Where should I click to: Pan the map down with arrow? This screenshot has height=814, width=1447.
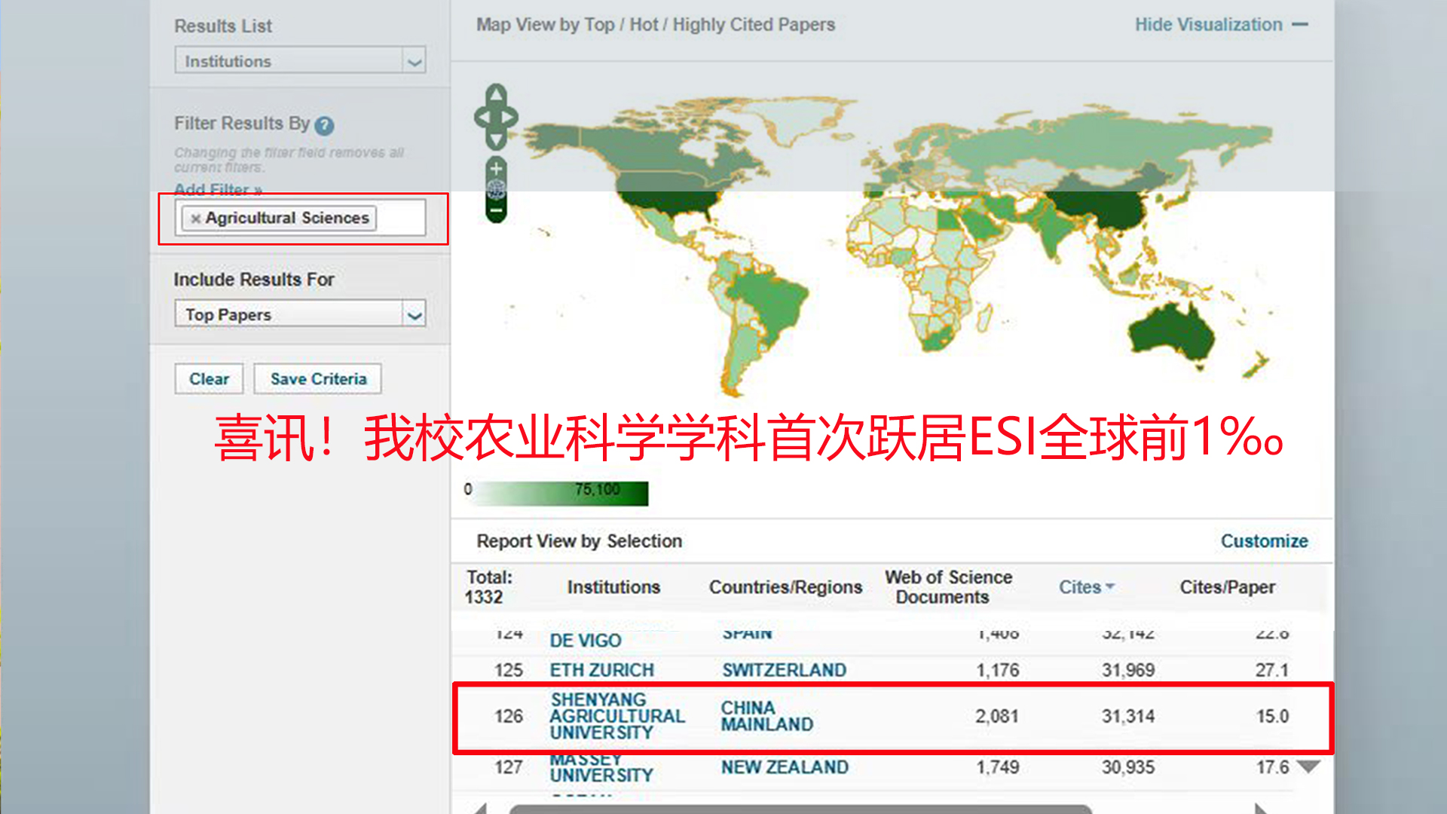[x=496, y=140]
